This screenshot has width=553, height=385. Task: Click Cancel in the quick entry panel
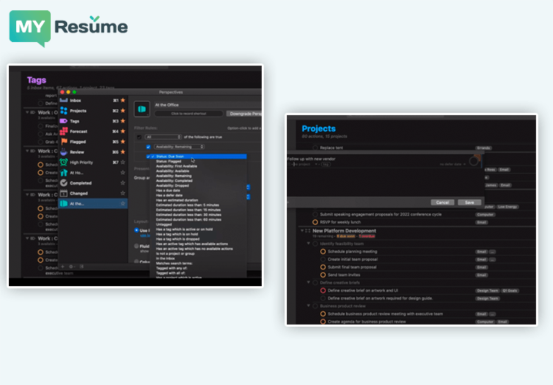click(442, 201)
